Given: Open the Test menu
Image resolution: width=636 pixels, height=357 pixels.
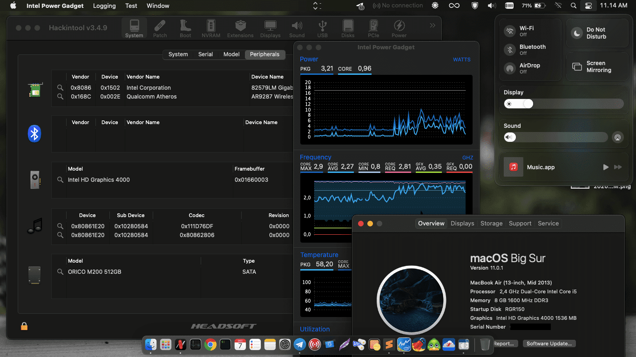Looking at the screenshot, I should [131, 6].
